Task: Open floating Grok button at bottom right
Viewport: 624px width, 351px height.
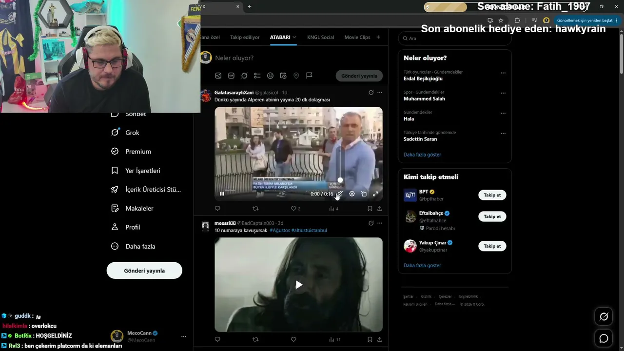Action: (x=604, y=317)
